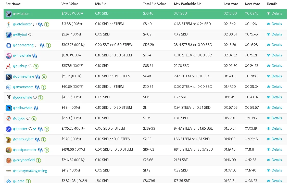This screenshot has height=183, width=290.
Task: Click the comment bubble icon beside @kittybot
Action: coord(30,35)
